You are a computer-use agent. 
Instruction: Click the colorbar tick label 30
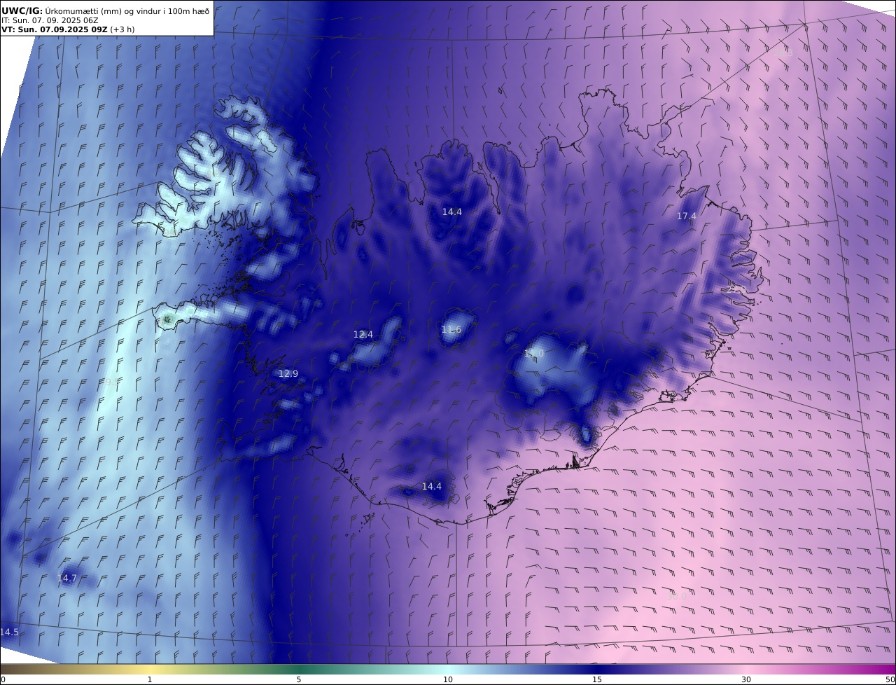746,679
